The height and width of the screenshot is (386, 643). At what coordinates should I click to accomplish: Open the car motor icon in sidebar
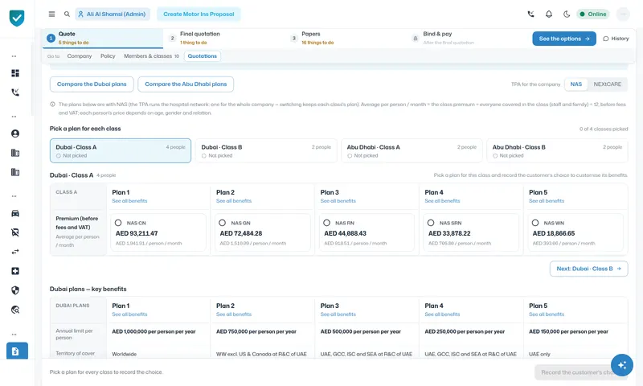(x=15, y=213)
